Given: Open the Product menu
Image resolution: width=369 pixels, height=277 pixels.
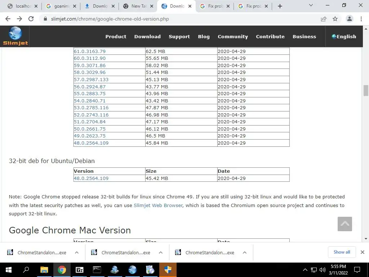Looking at the screenshot, I should (116, 36).
